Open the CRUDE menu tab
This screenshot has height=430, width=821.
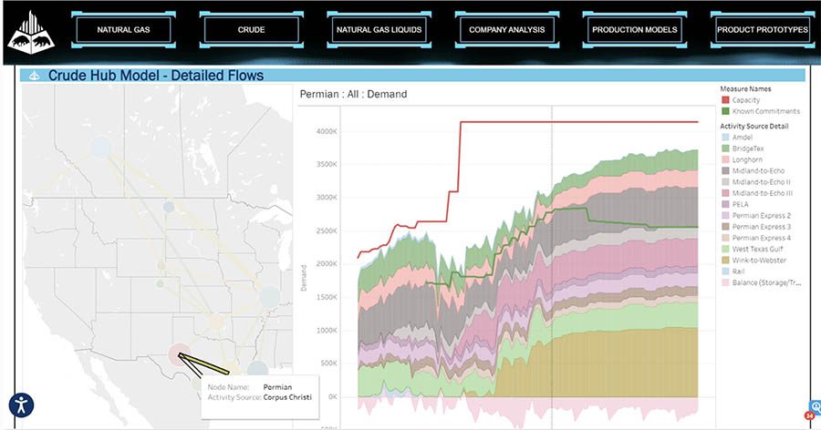point(252,30)
